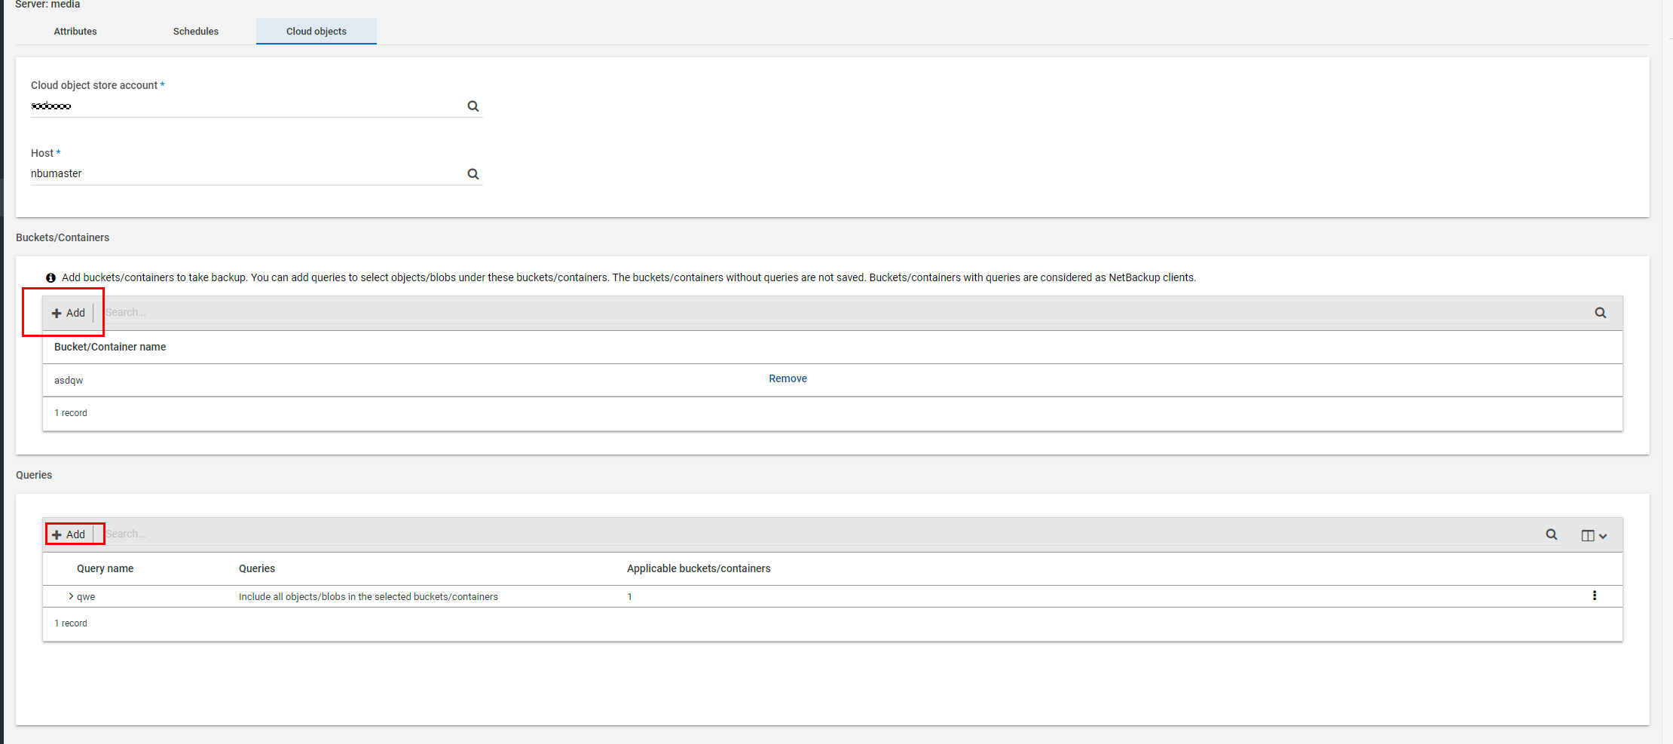Click Applicable buckets/containers column header
The height and width of the screenshot is (744, 1673).
pos(699,568)
